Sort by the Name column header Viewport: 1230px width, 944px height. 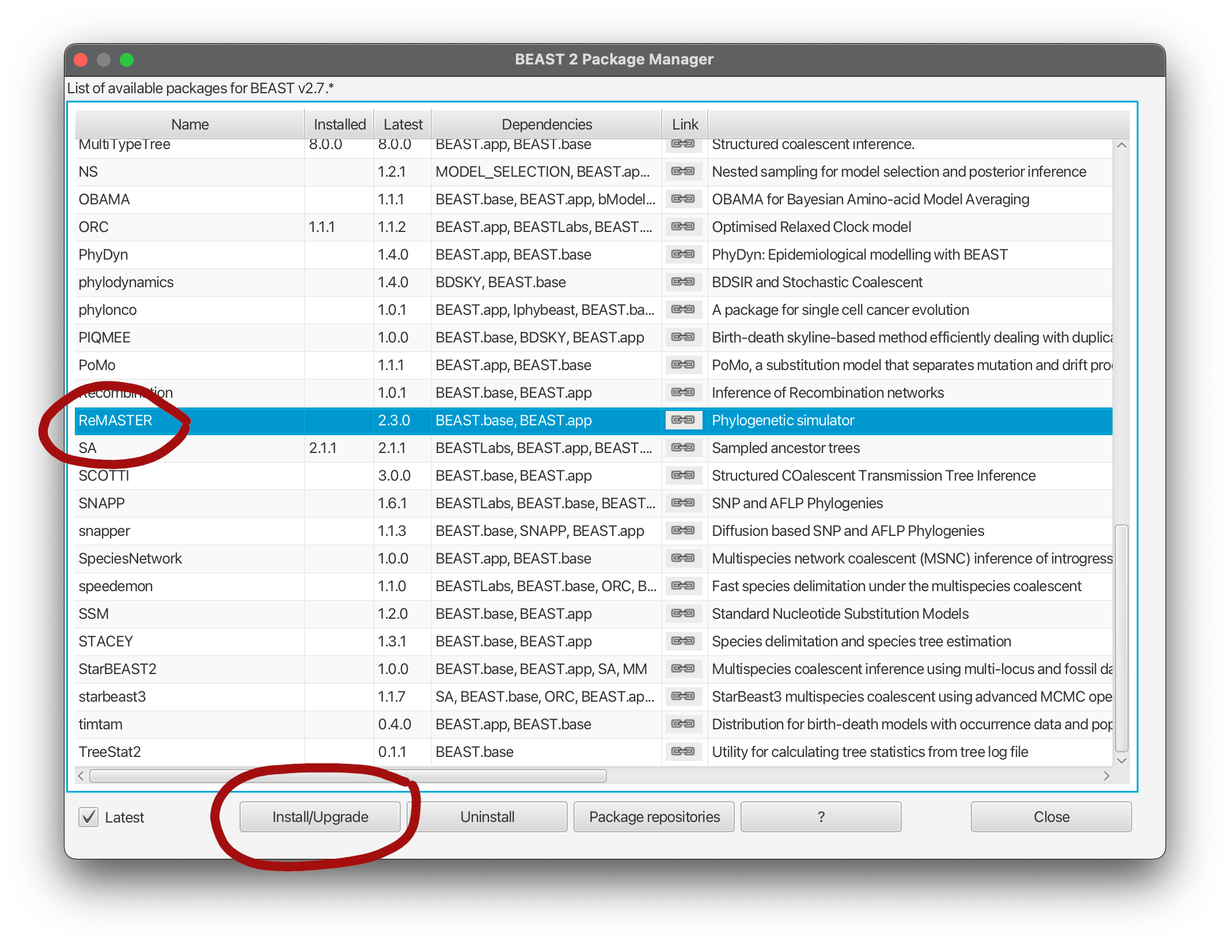[190, 124]
